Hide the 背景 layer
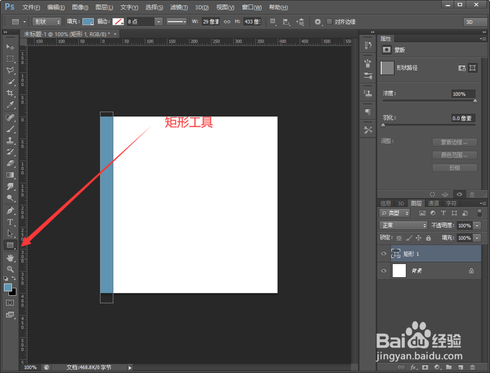The height and width of the screenshot is (373, 490). [x=384, y=270]
